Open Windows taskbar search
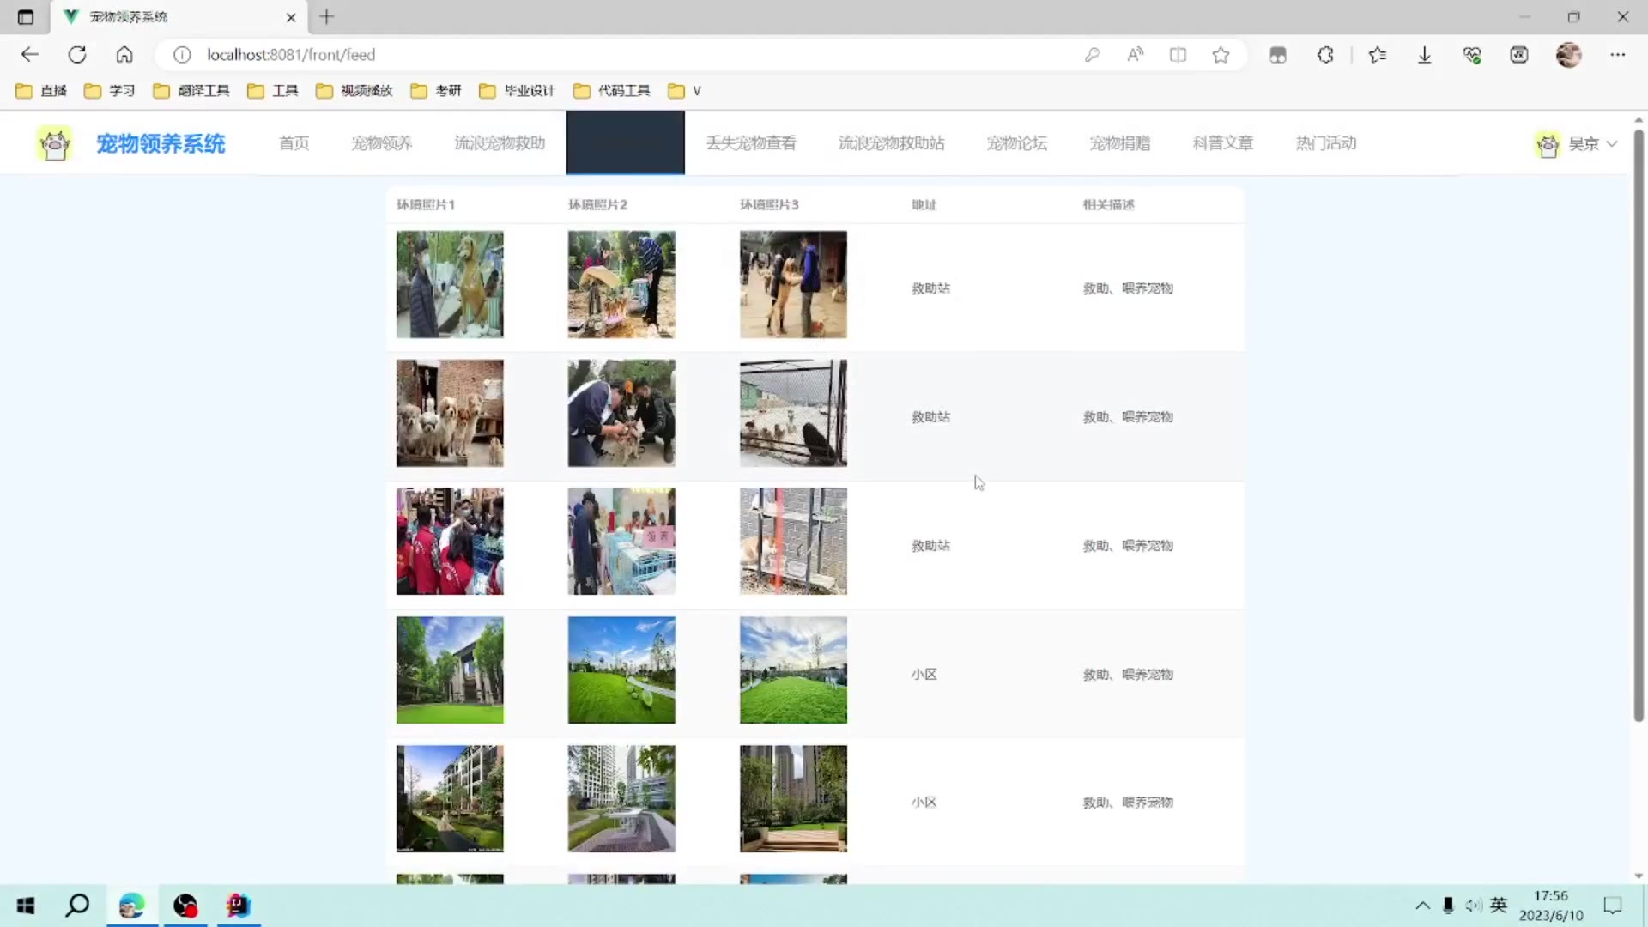The height and width of the screenshot is (927, 1648). (77, 906)
